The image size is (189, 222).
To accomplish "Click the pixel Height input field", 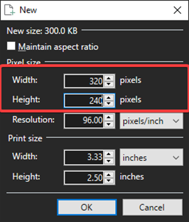I will tap(84, 101).
